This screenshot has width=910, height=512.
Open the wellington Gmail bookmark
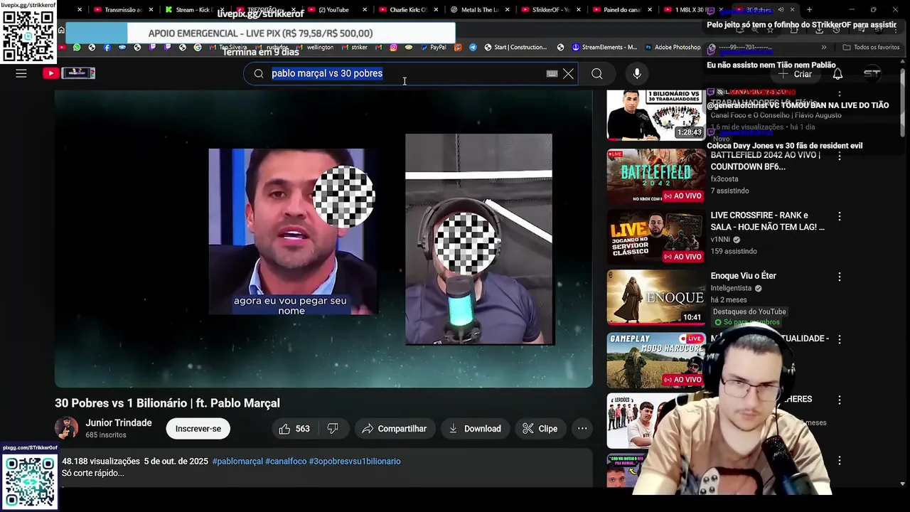click(x=315, y=48)
